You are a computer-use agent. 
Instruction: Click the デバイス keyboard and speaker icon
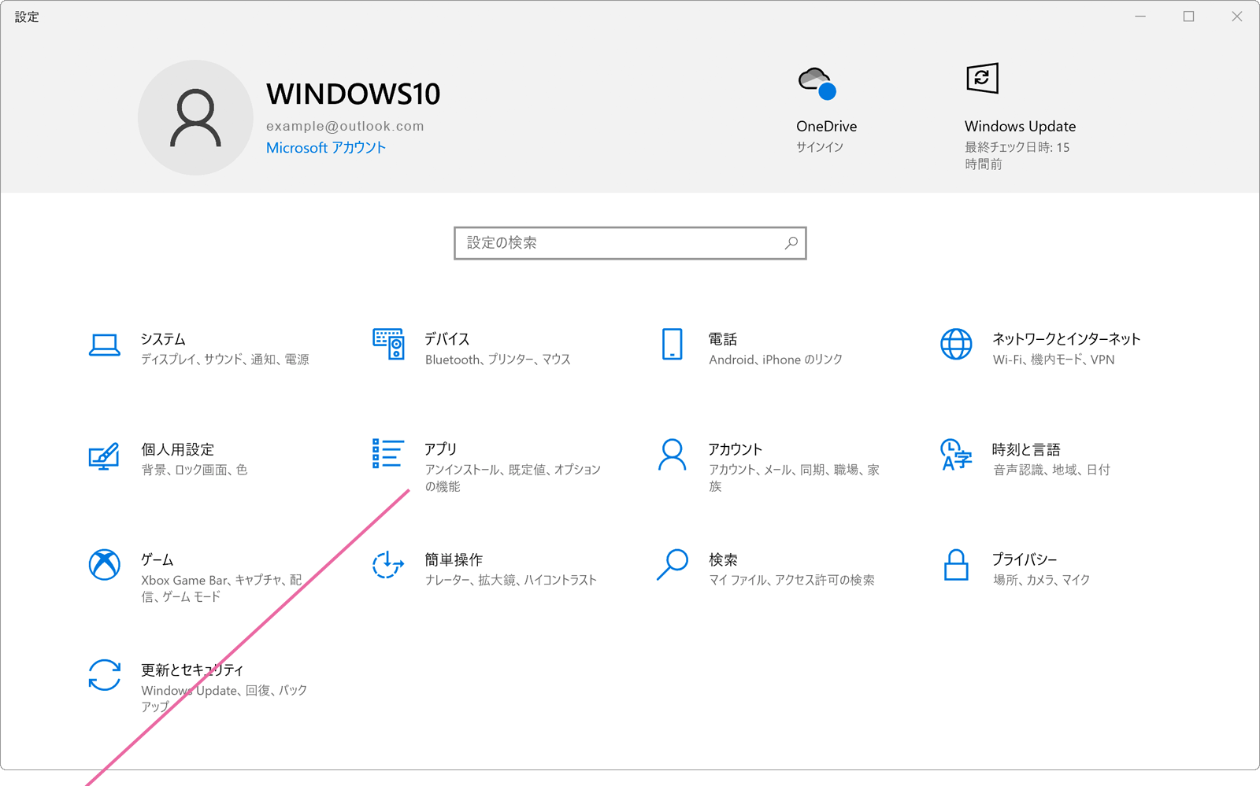[388, 345]
